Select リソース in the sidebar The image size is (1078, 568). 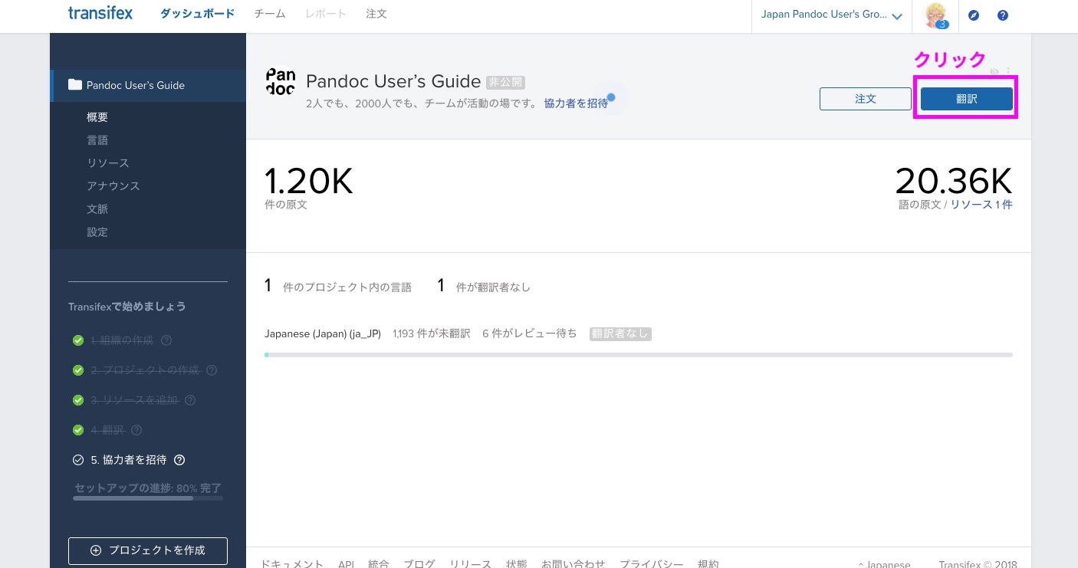coord(108,163)
